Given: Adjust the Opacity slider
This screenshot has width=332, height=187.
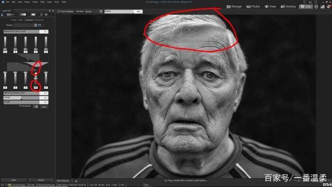Looking at the screenshot, I should [119, 11].
